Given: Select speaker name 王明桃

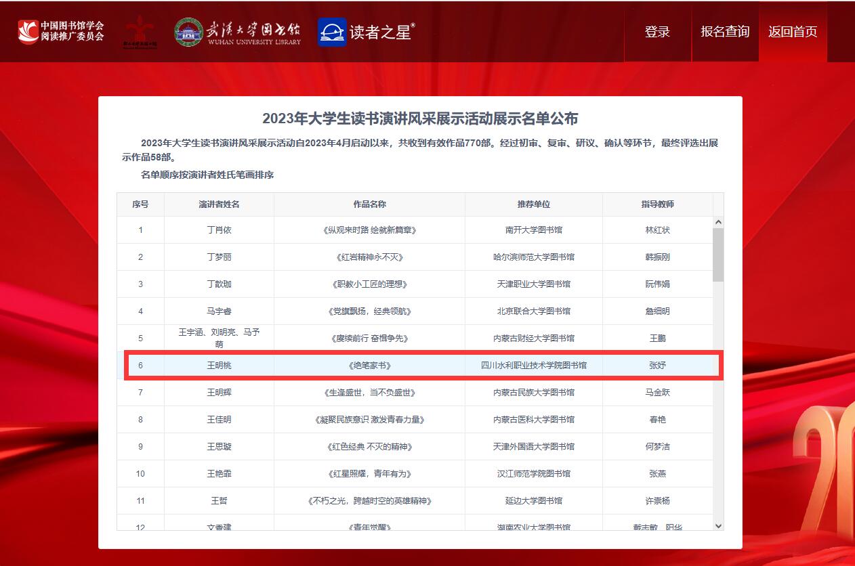Looking at the screenshot, I should coord(219,366).
